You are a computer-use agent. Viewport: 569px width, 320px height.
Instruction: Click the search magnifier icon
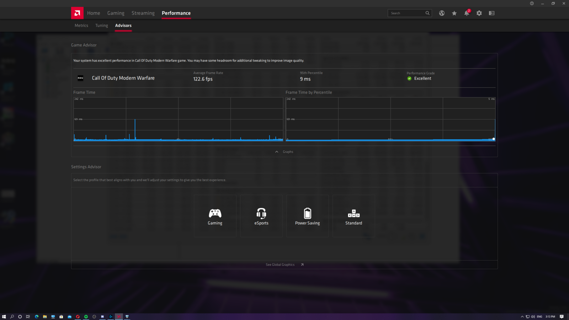(x=427, y=13)
